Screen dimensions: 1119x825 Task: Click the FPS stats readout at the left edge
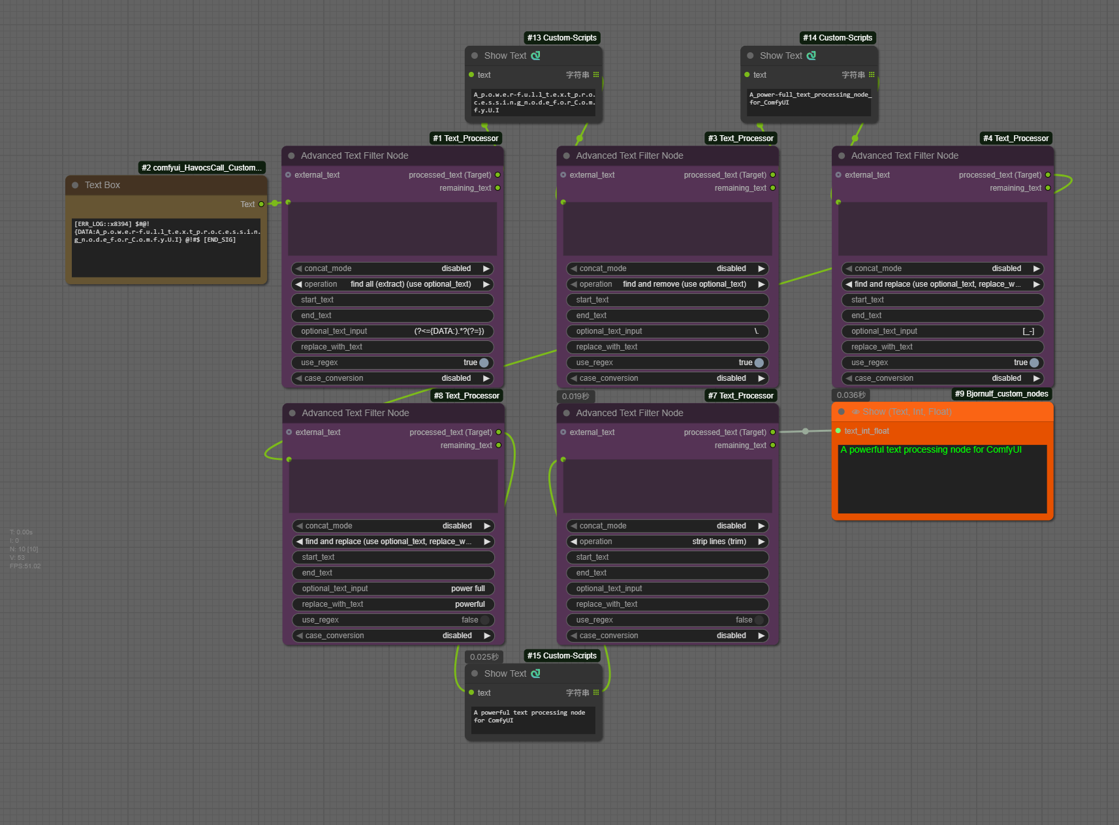(x=25, y=566)
